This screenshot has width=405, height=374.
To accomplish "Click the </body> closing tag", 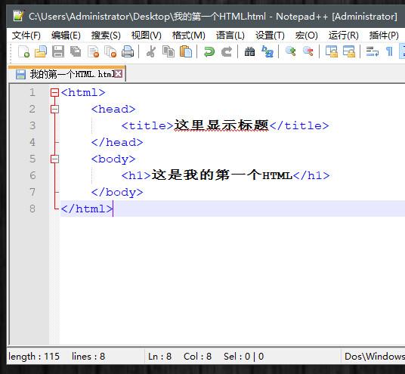I will (x=117, y=192).
